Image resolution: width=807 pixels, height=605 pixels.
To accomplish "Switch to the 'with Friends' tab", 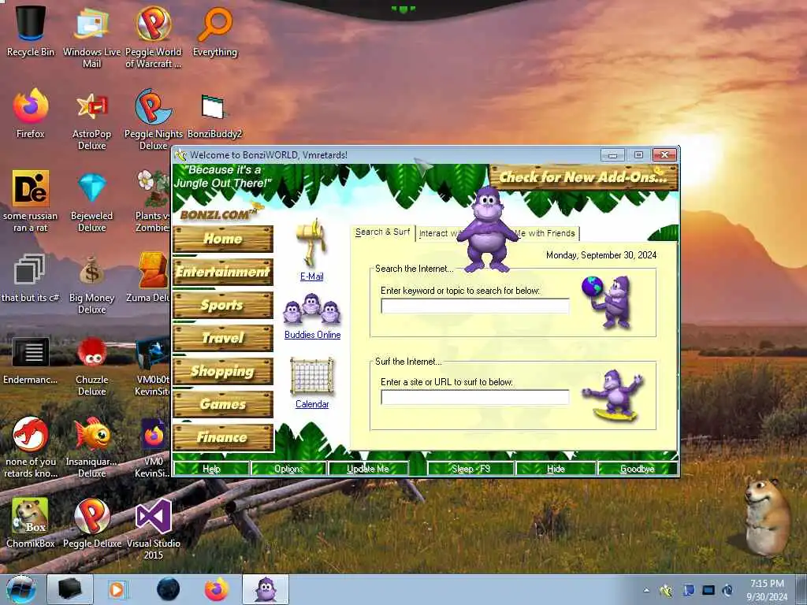I will (547, 233).
